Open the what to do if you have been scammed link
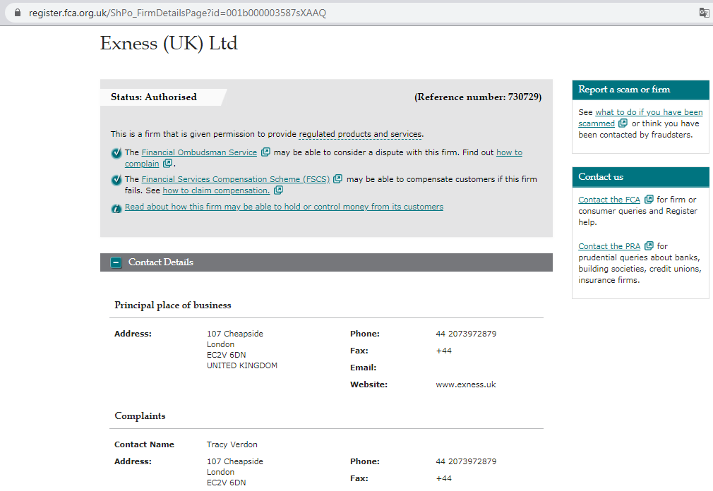The image size is (713, 491). [649, 111]
